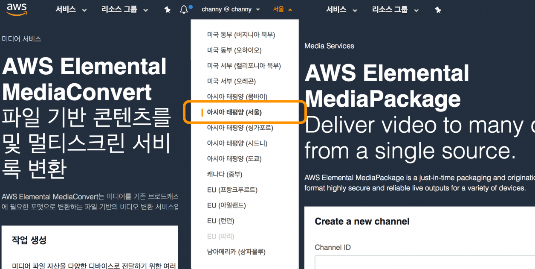Expand the 리소스 그룹 dropdown
This screenshot has width=535, height=269.
pyautogui.click(x=121, y=9)
